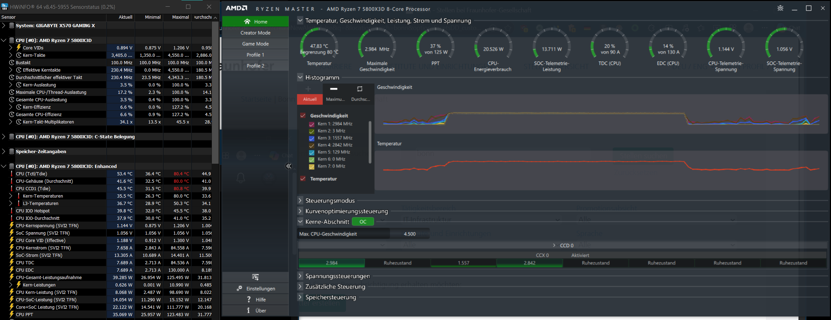831x320 pixels.
Task: Click the AMD logo in Ryzen Master
Action: [236, 8]
